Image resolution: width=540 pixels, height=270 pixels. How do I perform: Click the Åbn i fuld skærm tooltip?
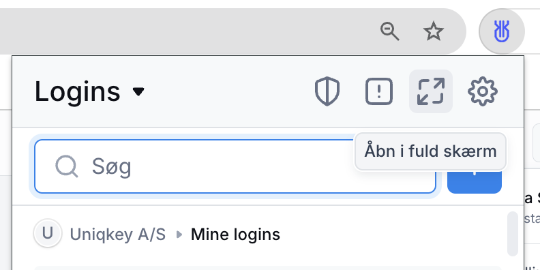430,151
